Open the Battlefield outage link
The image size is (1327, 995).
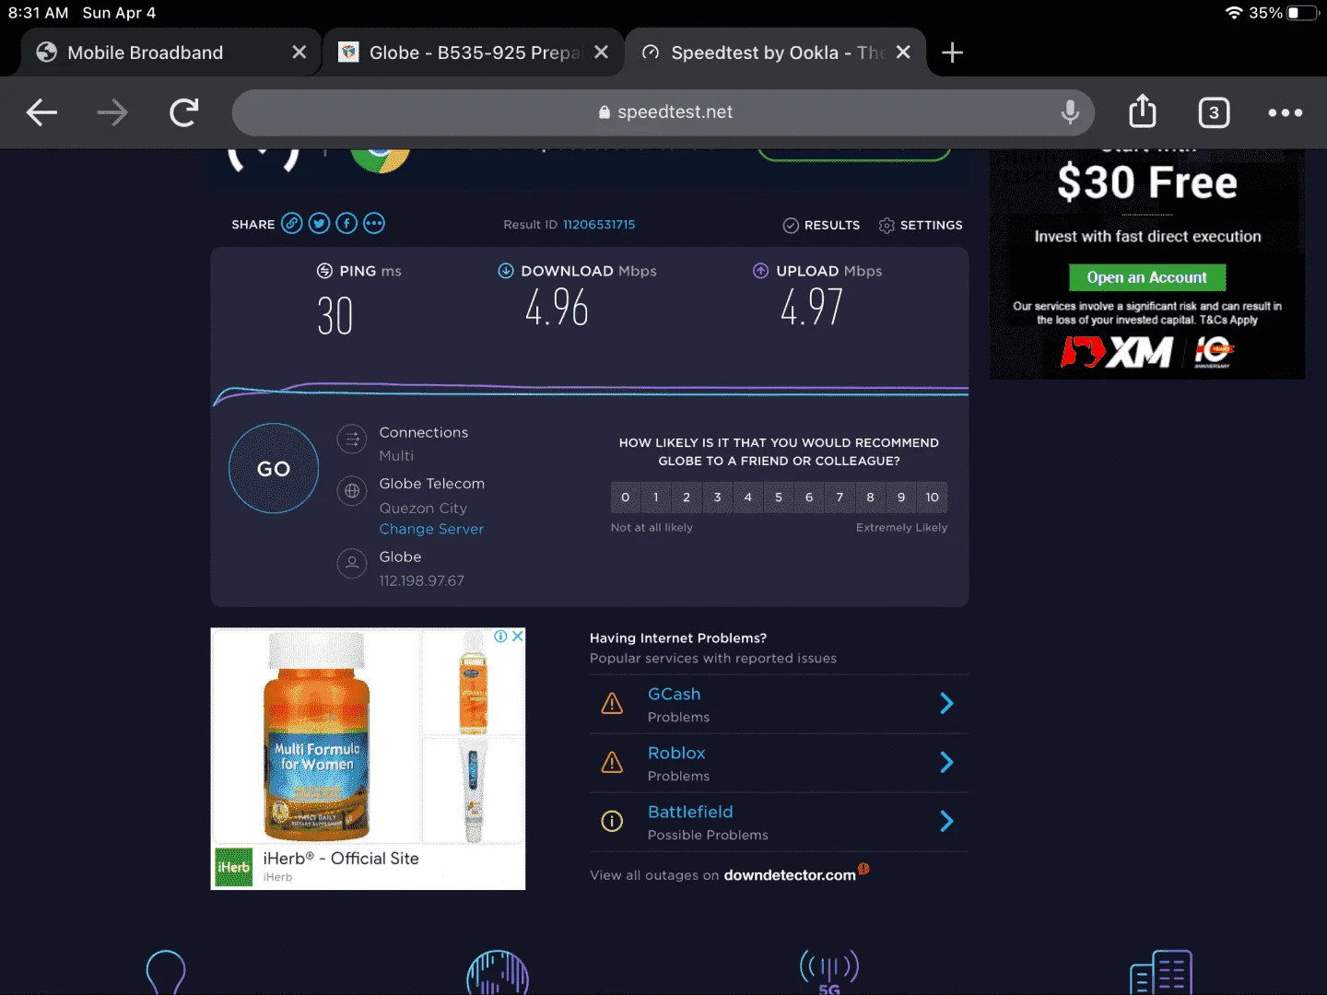click(x=690, y=812)
